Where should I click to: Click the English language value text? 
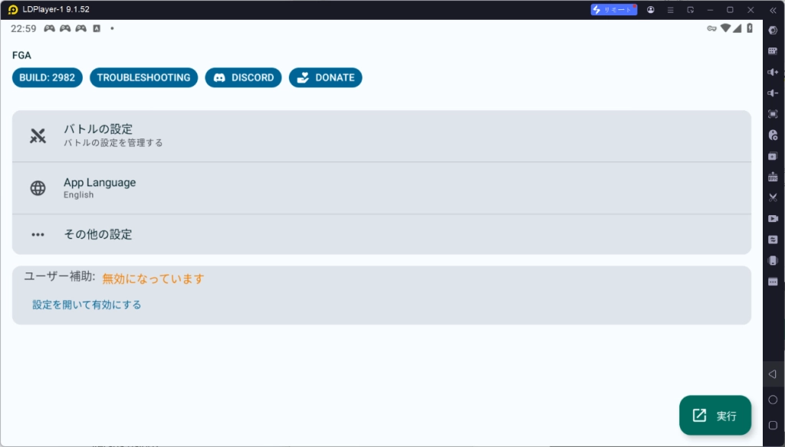[79, 195]
